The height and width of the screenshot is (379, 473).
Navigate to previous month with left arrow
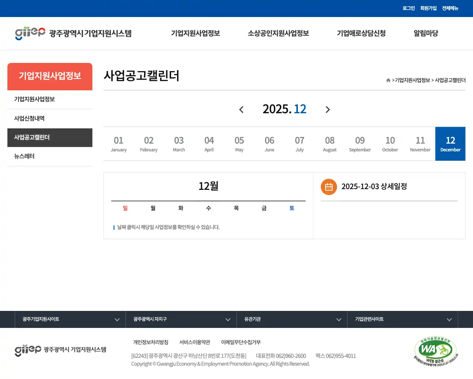(x=241, y=109)
